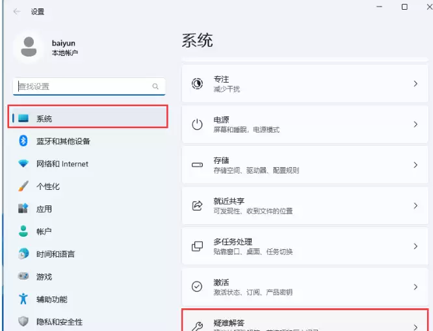Click the share icon for 就近共享
The height and width of the screenshot is (331, 433).
point(197,205)
